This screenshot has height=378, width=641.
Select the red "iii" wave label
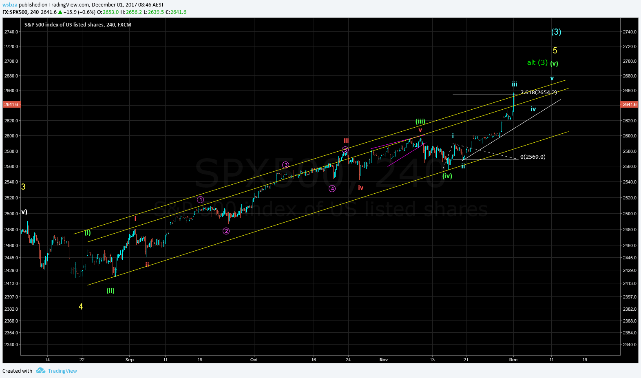[x=346, y=140]
